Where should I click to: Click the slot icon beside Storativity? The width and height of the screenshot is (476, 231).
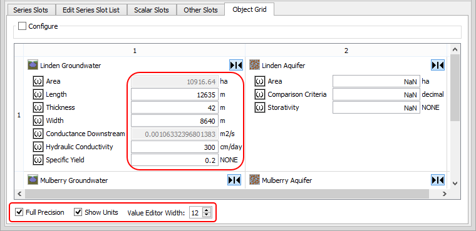point(259,107)
